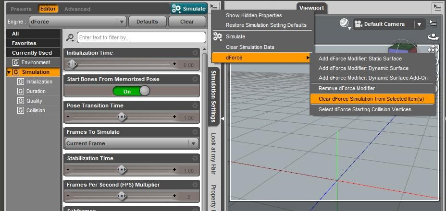The height and width of the screenshot is (211, 446).
Task: Switch to the Editor tab
Action: pos(48,9)
